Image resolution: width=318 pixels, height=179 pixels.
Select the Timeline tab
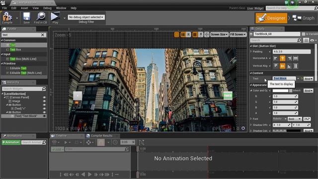(61, 136)
